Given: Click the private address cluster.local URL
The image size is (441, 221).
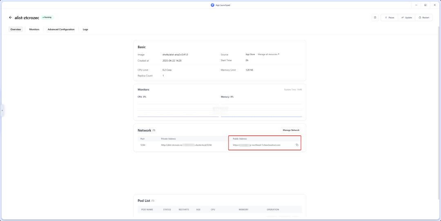Looking at the screenshot, I should tap(186, 145).
